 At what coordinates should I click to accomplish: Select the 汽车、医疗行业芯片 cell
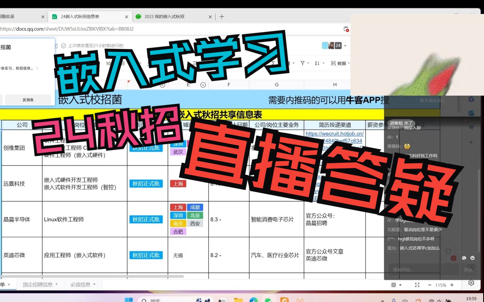point(276,255)
